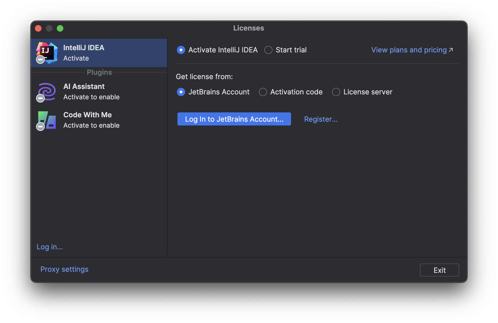Screen dimensions: 498x323
Task: Close the Licenses window with red button
Action: click(38, 28)
